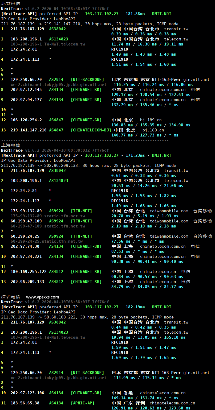Click the [APNIC-AP] network label

point(83,403)
